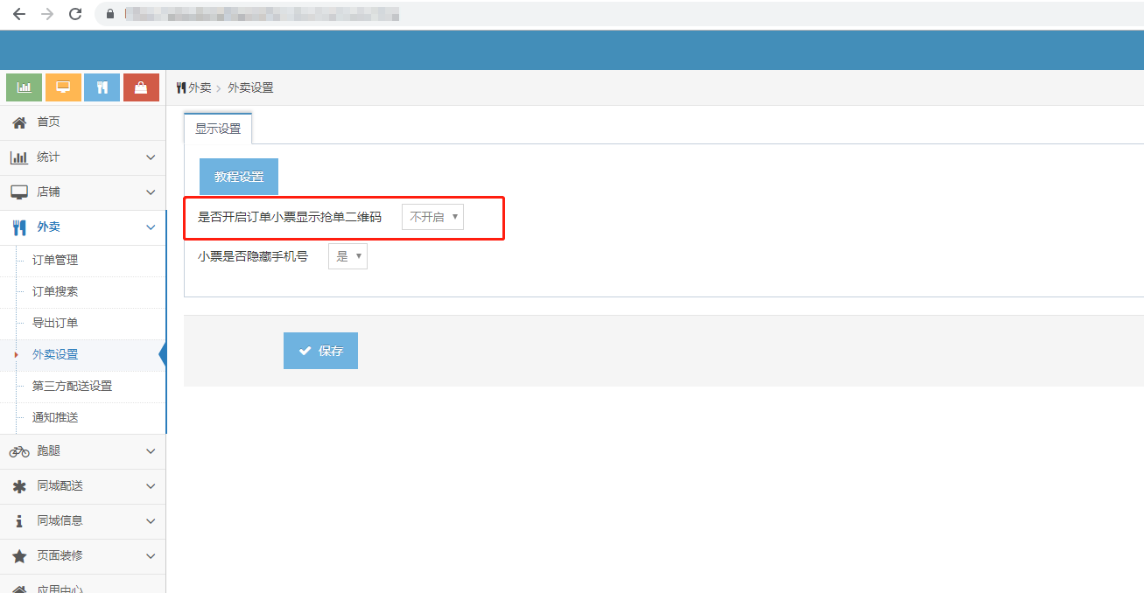Open the 抢单二维码 dropdown showing 不开启

coord(432,218)
